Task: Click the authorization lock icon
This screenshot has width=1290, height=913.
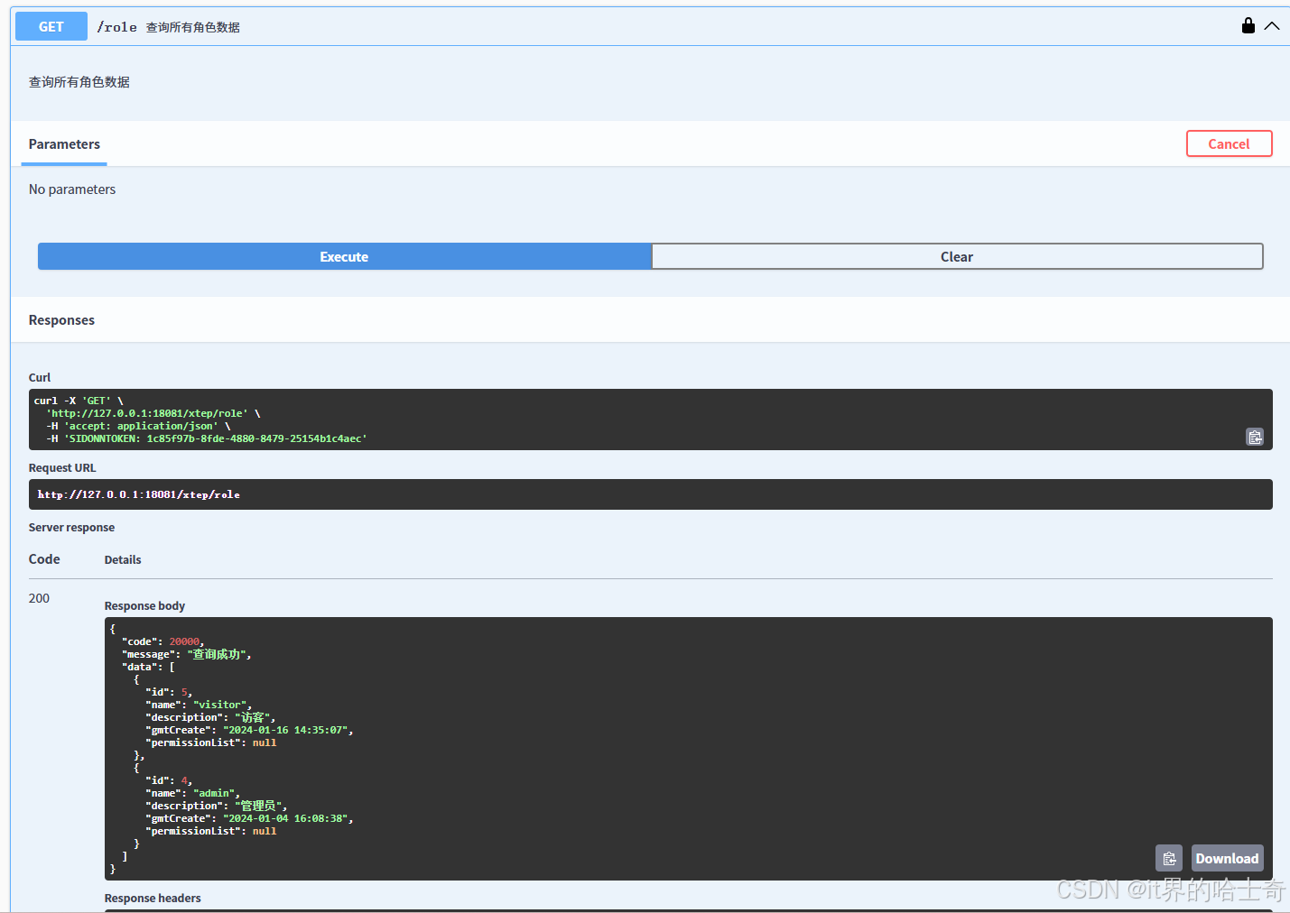Action: [1248, 25]
